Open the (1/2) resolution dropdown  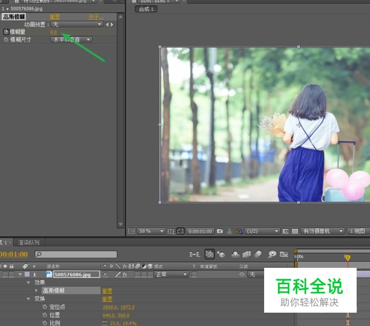click(262, 232)
